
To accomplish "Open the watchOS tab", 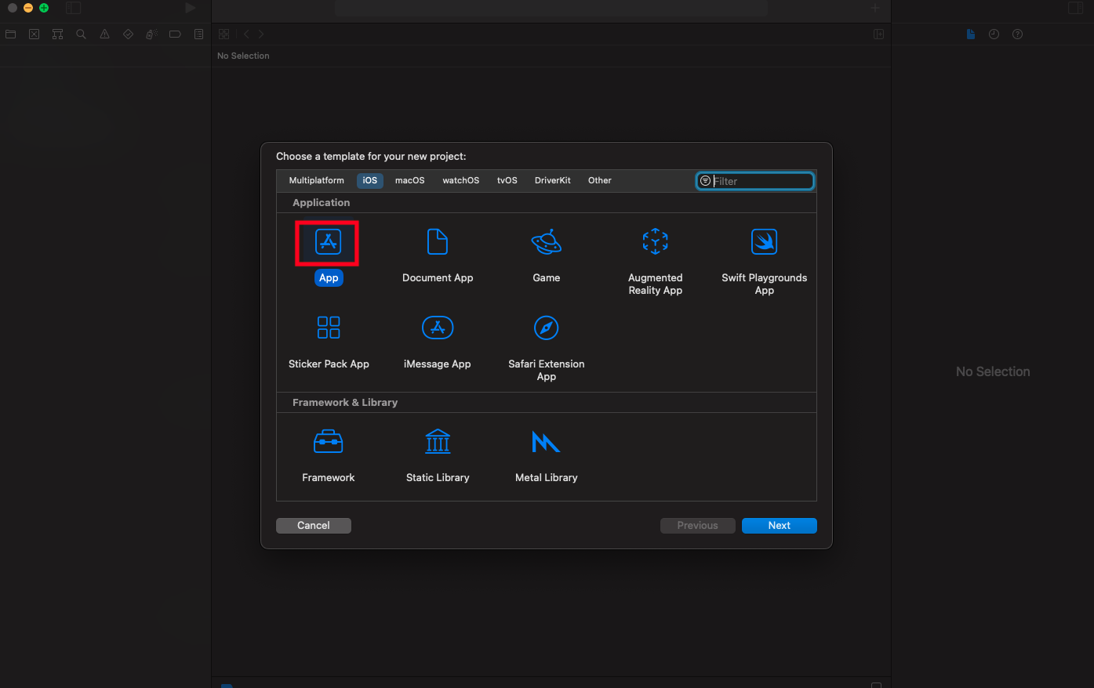I will (461, 180).
